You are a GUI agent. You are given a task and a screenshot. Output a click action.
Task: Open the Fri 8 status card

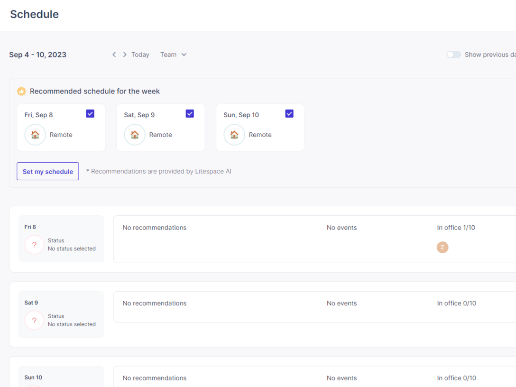pos(61,239)
